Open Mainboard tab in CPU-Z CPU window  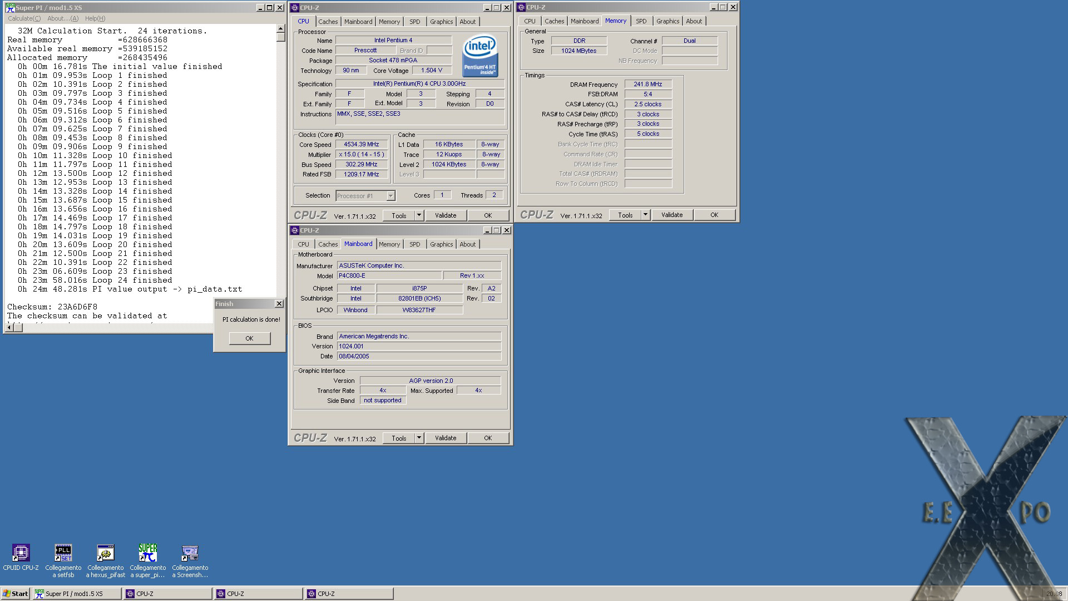click(x=358, y=22)
